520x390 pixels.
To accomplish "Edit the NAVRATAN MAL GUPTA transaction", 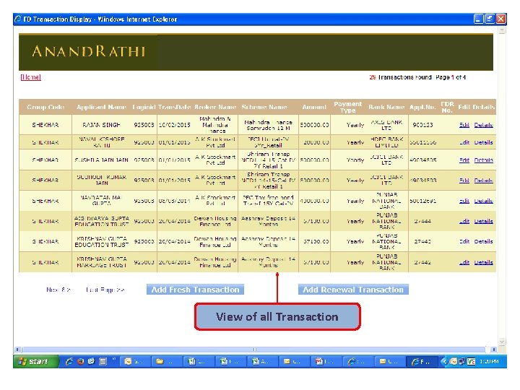I will 464,201.
